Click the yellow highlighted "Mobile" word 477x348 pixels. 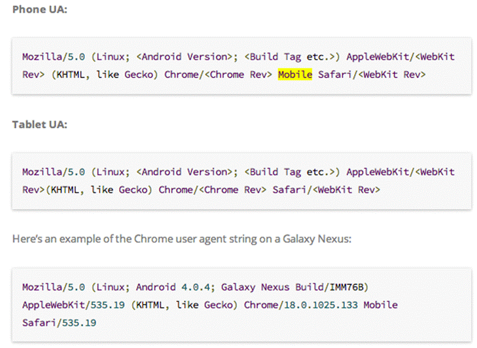click(295, 74)
